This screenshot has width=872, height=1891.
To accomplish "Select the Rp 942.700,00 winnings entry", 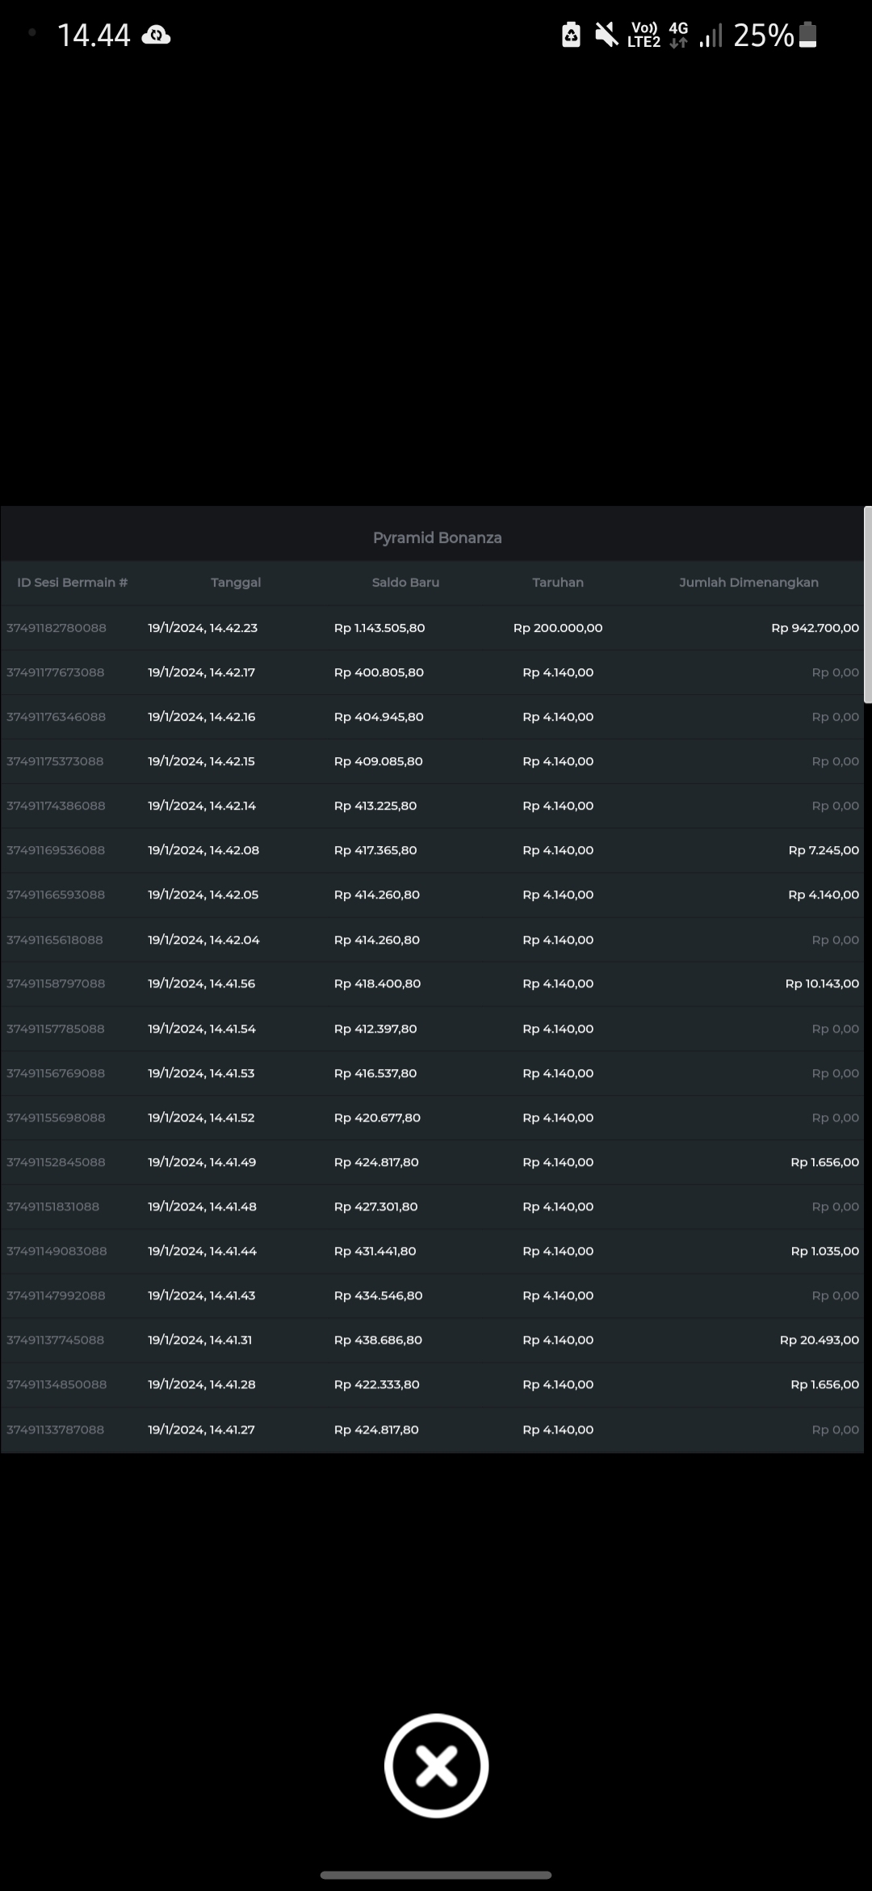I will (815, 628).
